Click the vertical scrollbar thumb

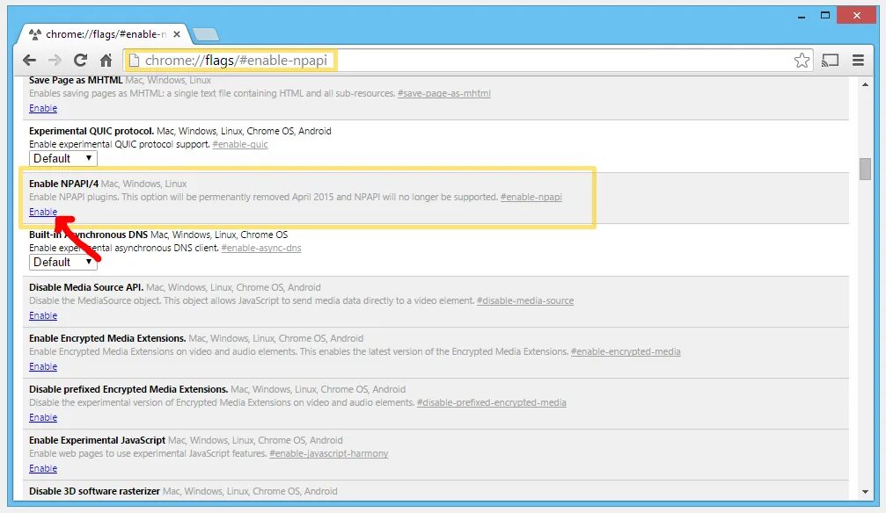point(865,169)
